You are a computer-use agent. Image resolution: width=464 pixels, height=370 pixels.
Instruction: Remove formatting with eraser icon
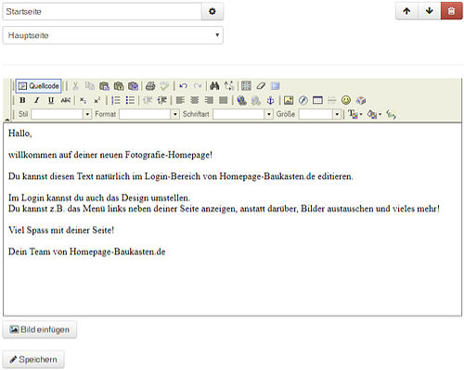click(261, 86)
